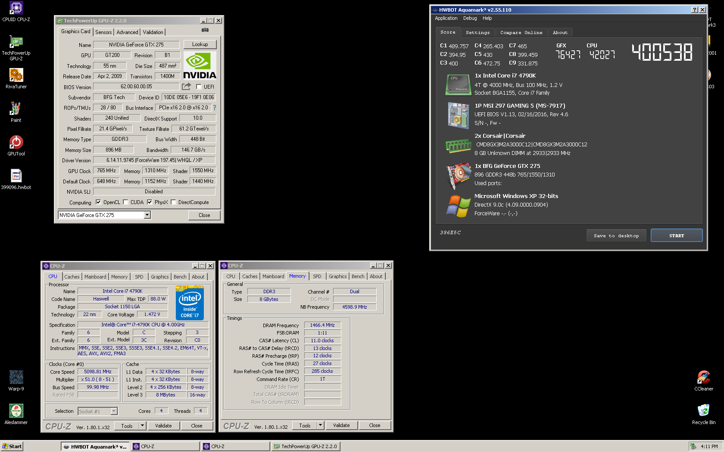The height and width of the screenshot is (452, 724).
Task: Click Validate in the left CPU-Z window
Action: (163, 426)
